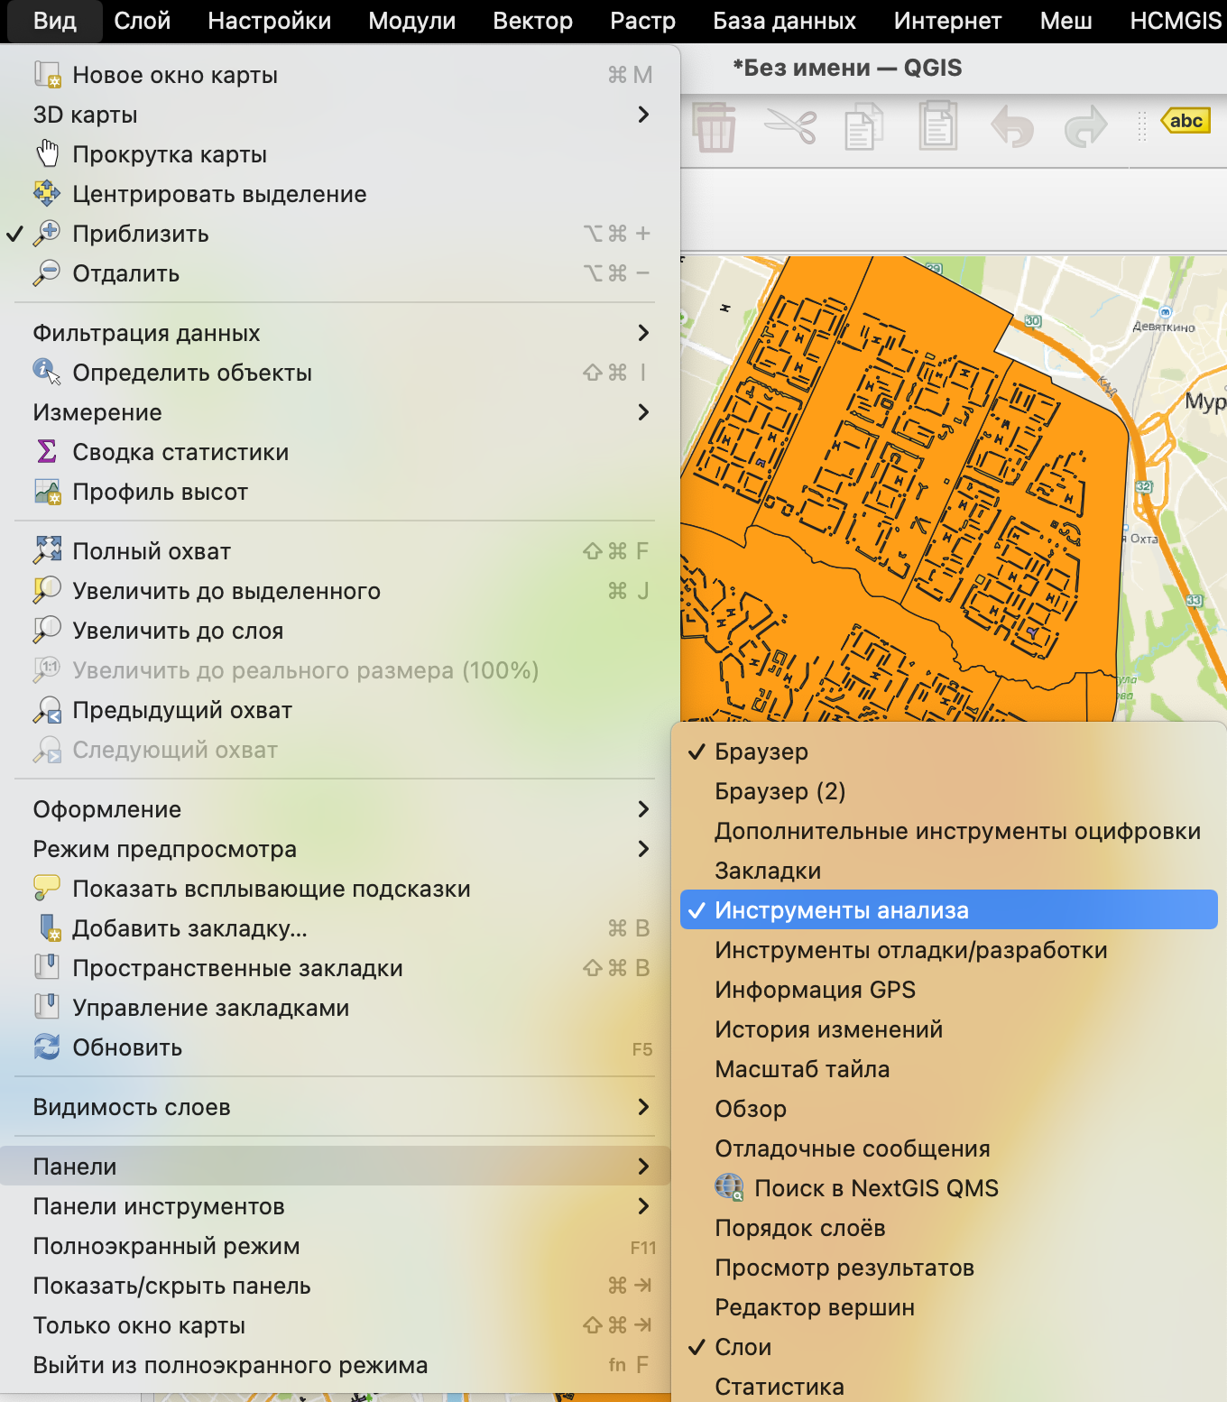The width and height of the screenshot is (1227, 1402).
Task: Click the scissors cut icon
Action: coord(789,127)
